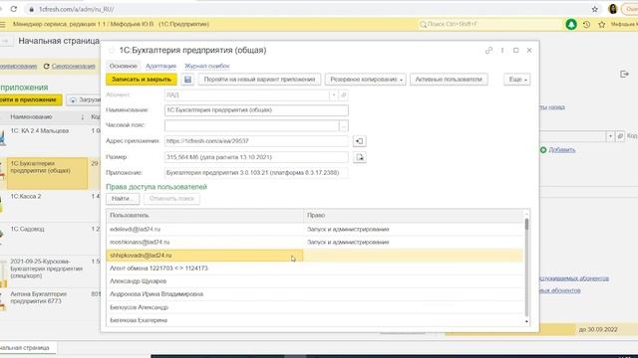Select the Начальная страница bottom tab
This screenshot has height=358, width=638.
point(25,348)
